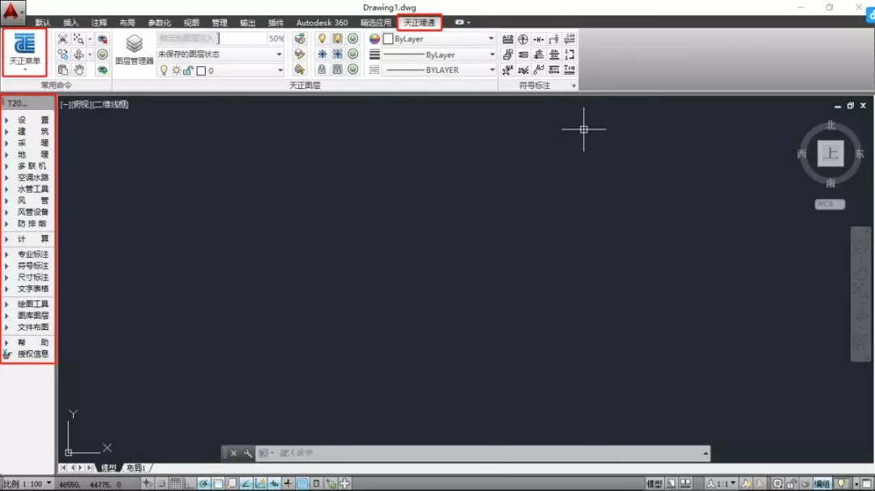
Task: Select the scissors trim icon in 常用命令
Action: pos(62,39)
